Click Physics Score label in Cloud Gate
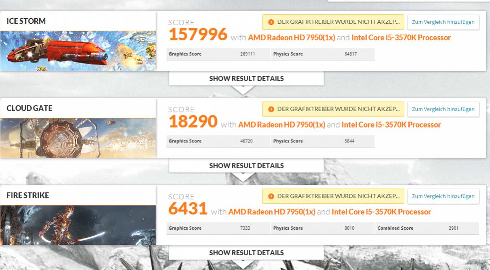This screenshot has width=490, height=270. tap(288, 141)
